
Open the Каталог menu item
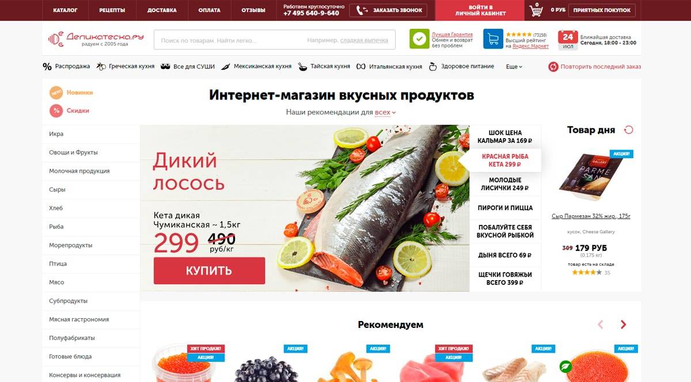click(65, 10)
